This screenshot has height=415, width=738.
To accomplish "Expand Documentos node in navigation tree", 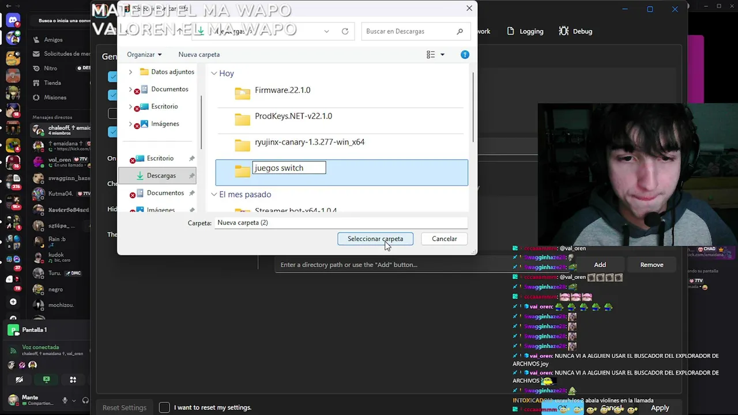I will coord(130,89).
